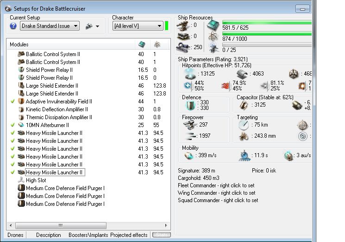Open the Character dropdown [All level V]

138,26
